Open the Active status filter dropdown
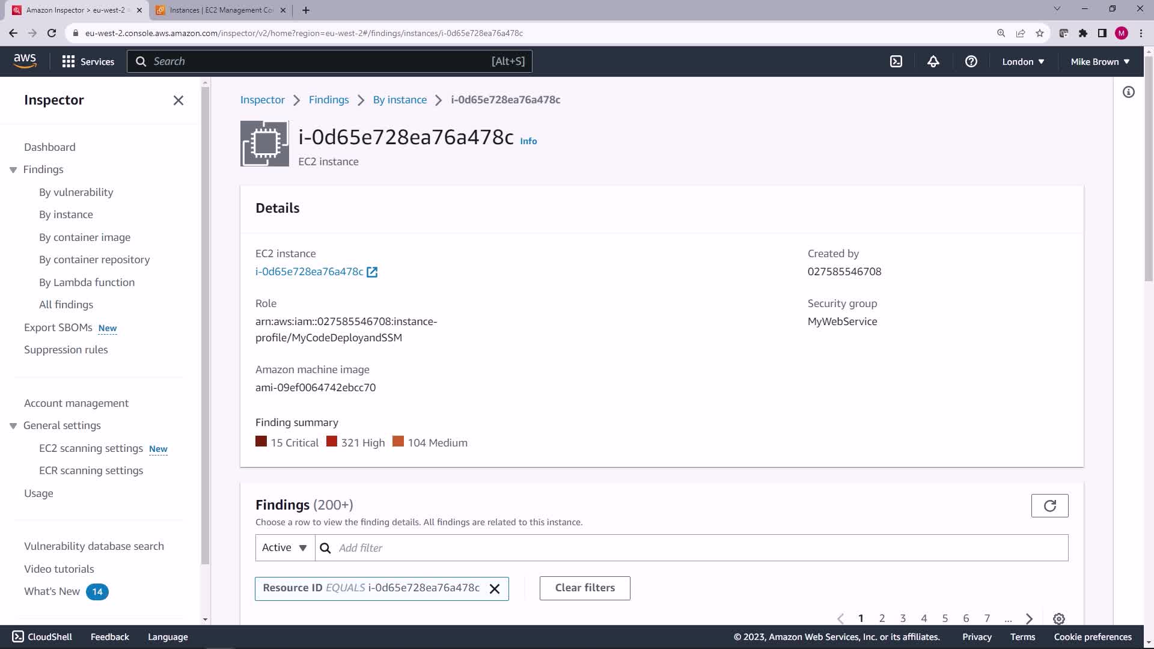 coord(285,547)
